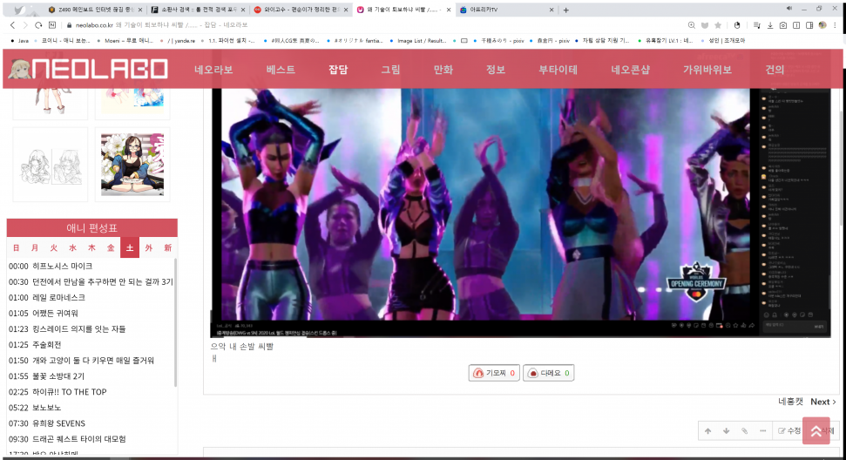The image size is (846, 460).
Task: Select the 金 day tab in schedule
Action: tap(111, 247)
